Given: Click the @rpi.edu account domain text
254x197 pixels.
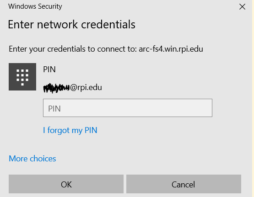Looking at the screenshot, I should (x=86, y=87).
